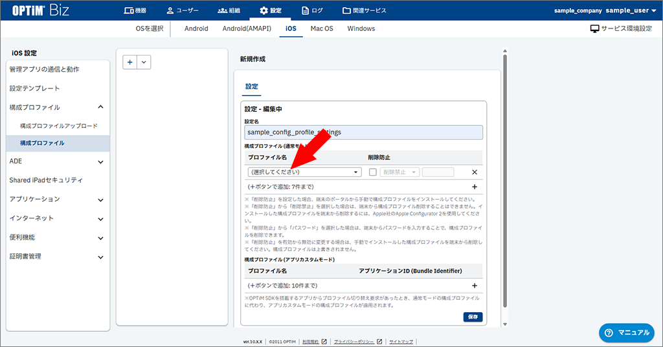This screenshot has width=663, height=347.
Task: Click the 保存 save button
Action: coord(473,317)
